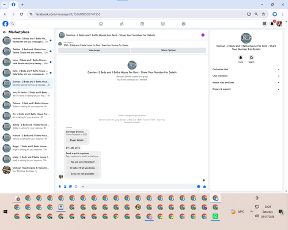Screen dimensions: 288x230
Task: Click the More Options button
Action: pos(168,50)
